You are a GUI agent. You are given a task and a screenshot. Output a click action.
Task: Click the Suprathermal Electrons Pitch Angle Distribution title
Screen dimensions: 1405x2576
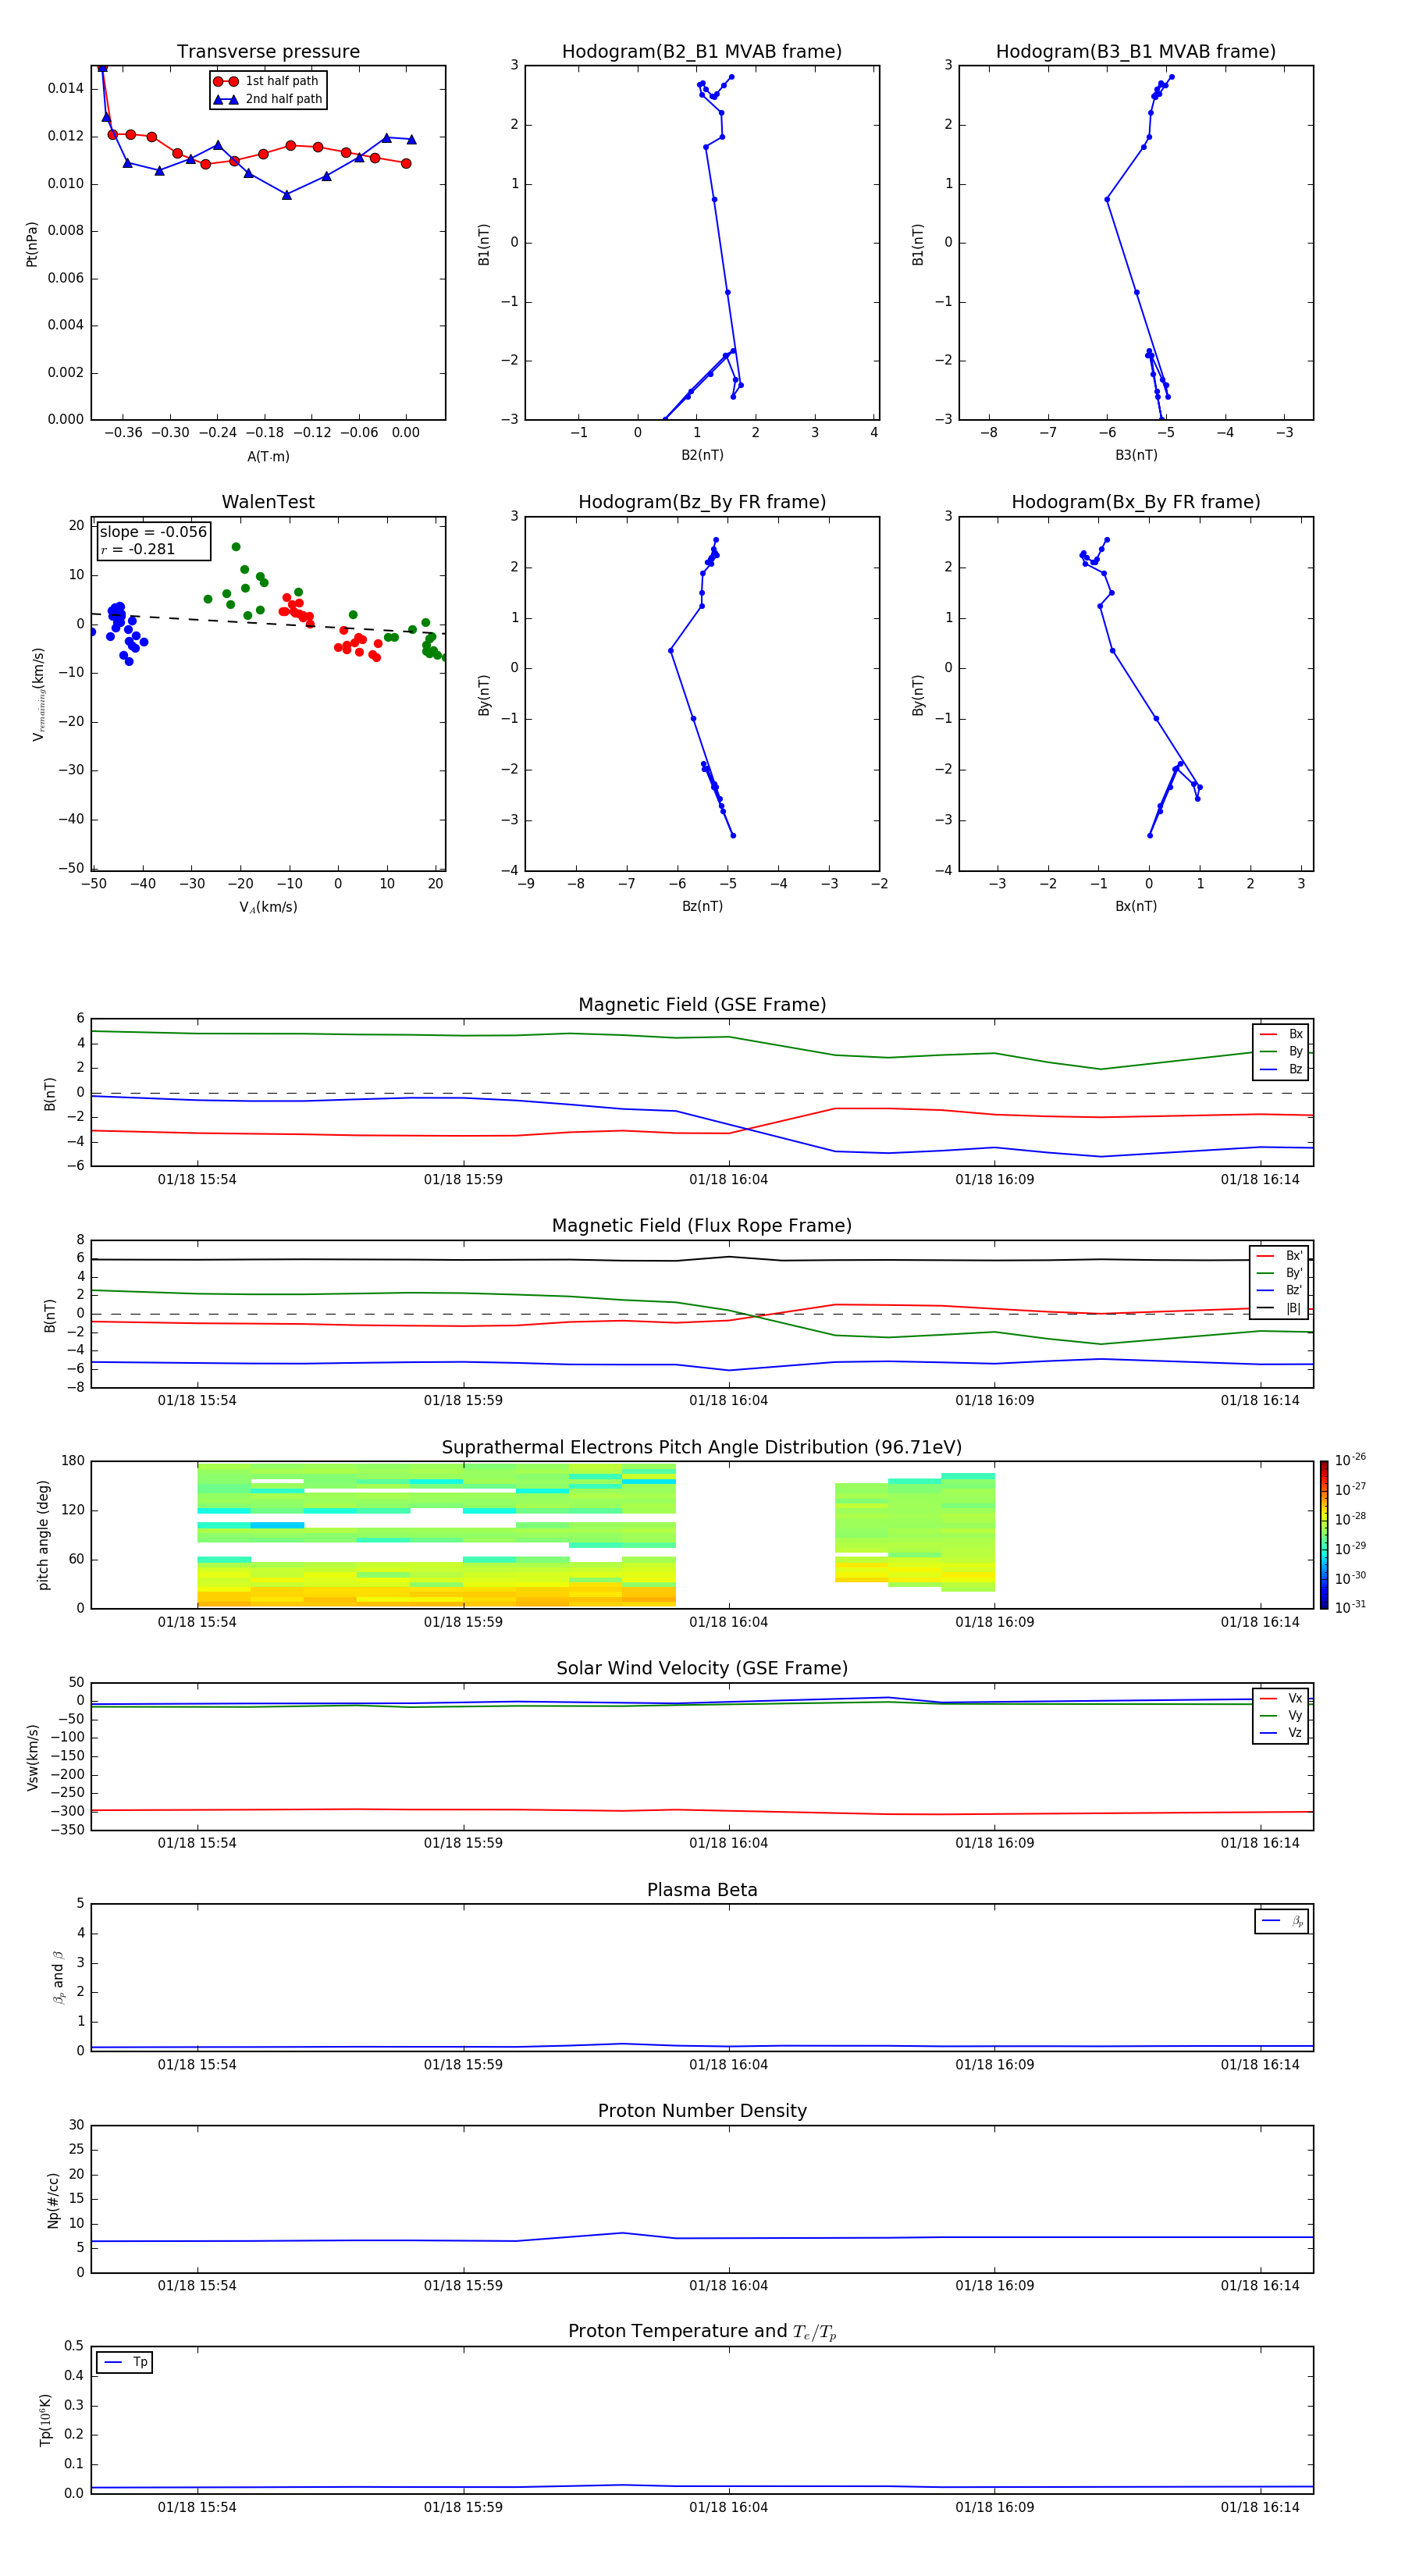coord(702,1448)
